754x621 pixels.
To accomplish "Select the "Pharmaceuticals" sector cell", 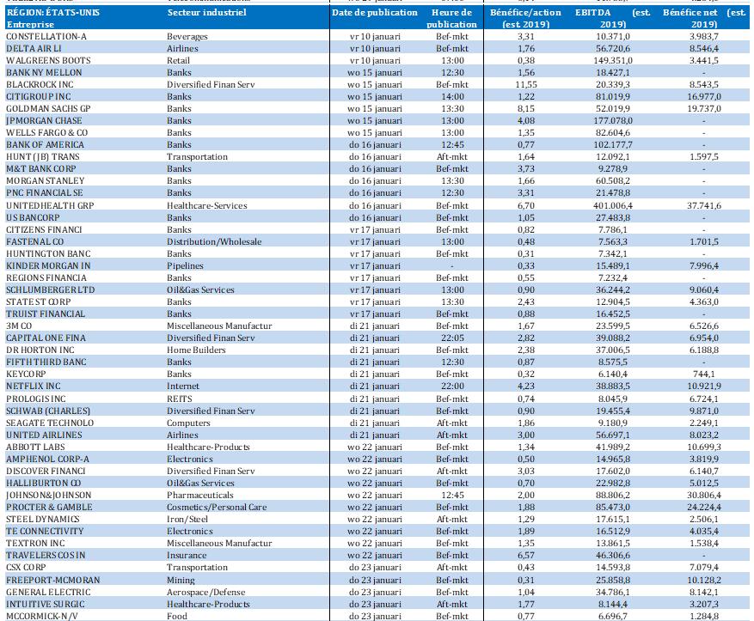I will click(200, 495).
